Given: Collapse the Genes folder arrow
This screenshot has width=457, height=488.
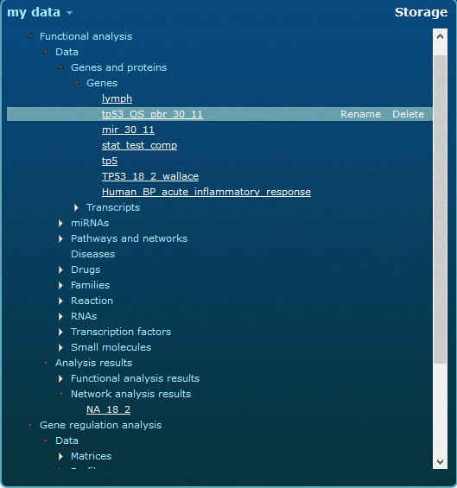Looking at the screenshot, I should (77, 83).
